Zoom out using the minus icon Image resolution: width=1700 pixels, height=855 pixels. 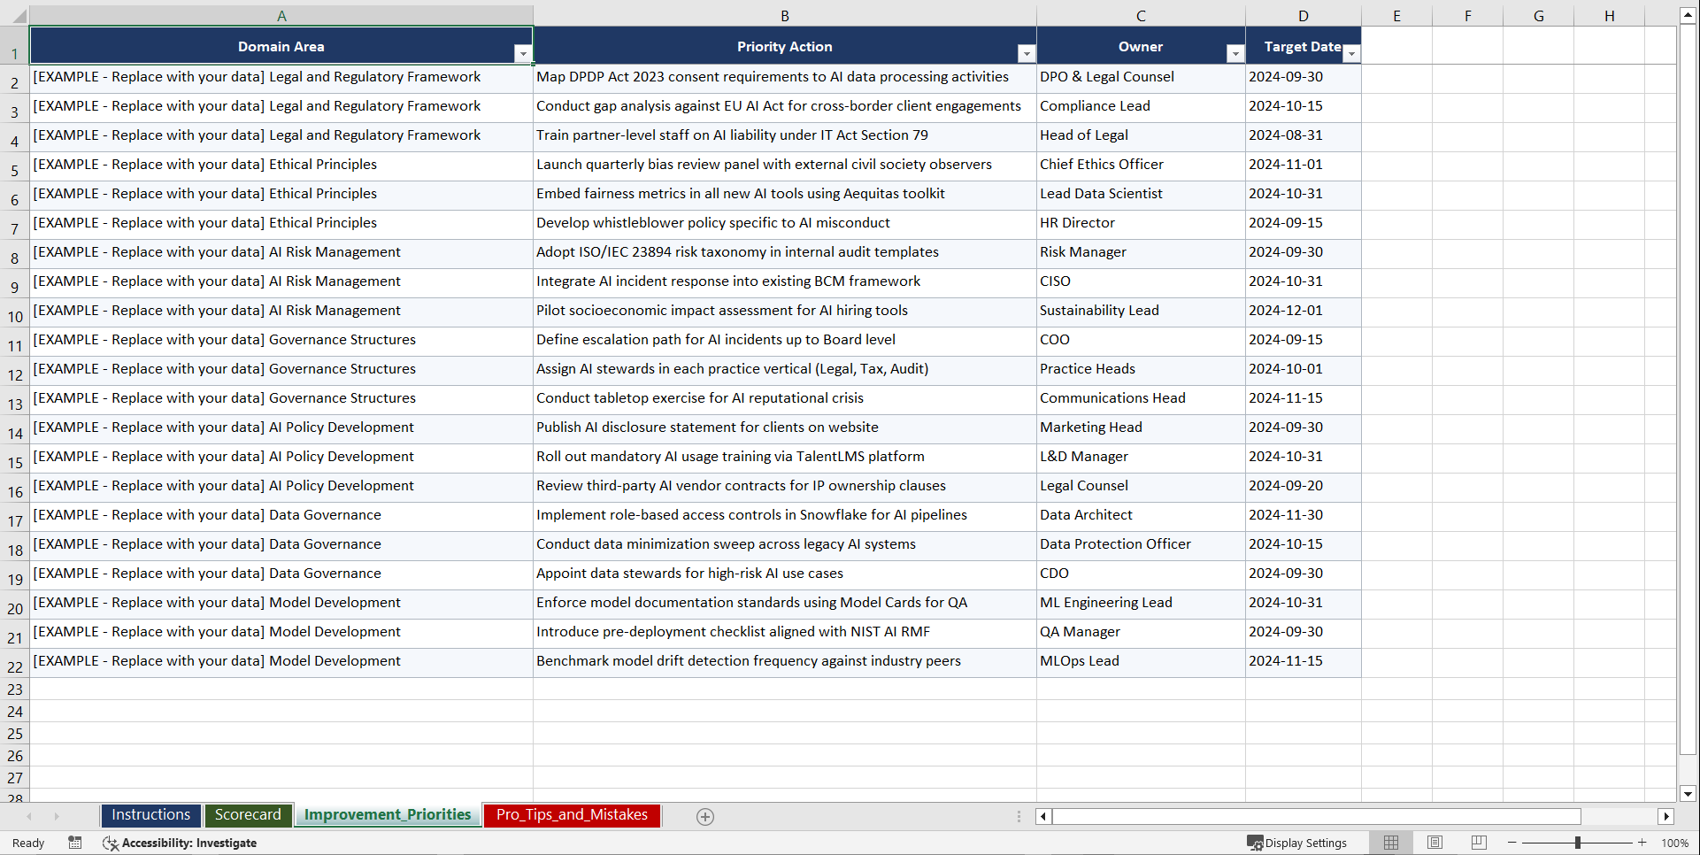(1512, 843)
